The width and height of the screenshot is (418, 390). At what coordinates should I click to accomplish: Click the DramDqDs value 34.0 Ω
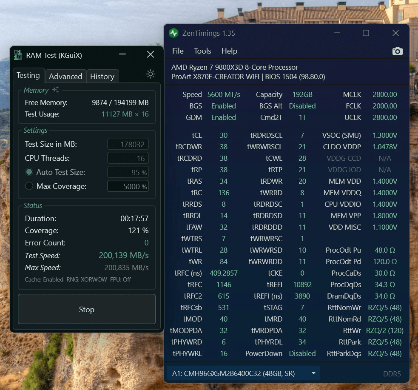click(x=385, y=296)
